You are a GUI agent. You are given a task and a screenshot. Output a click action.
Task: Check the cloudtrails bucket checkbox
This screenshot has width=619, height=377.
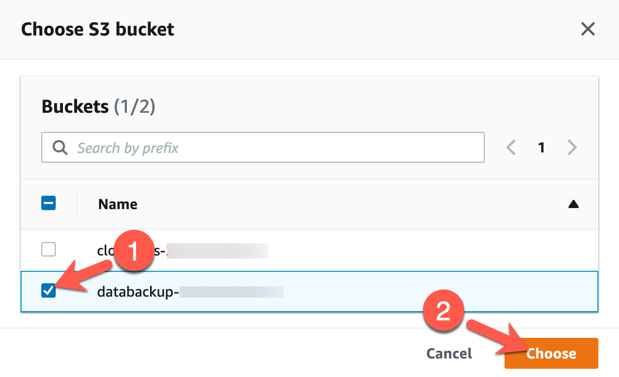48,249
